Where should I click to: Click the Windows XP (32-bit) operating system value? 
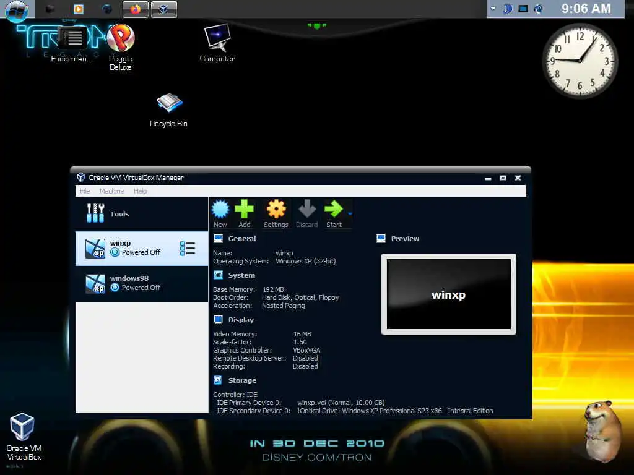click(306, 261)
